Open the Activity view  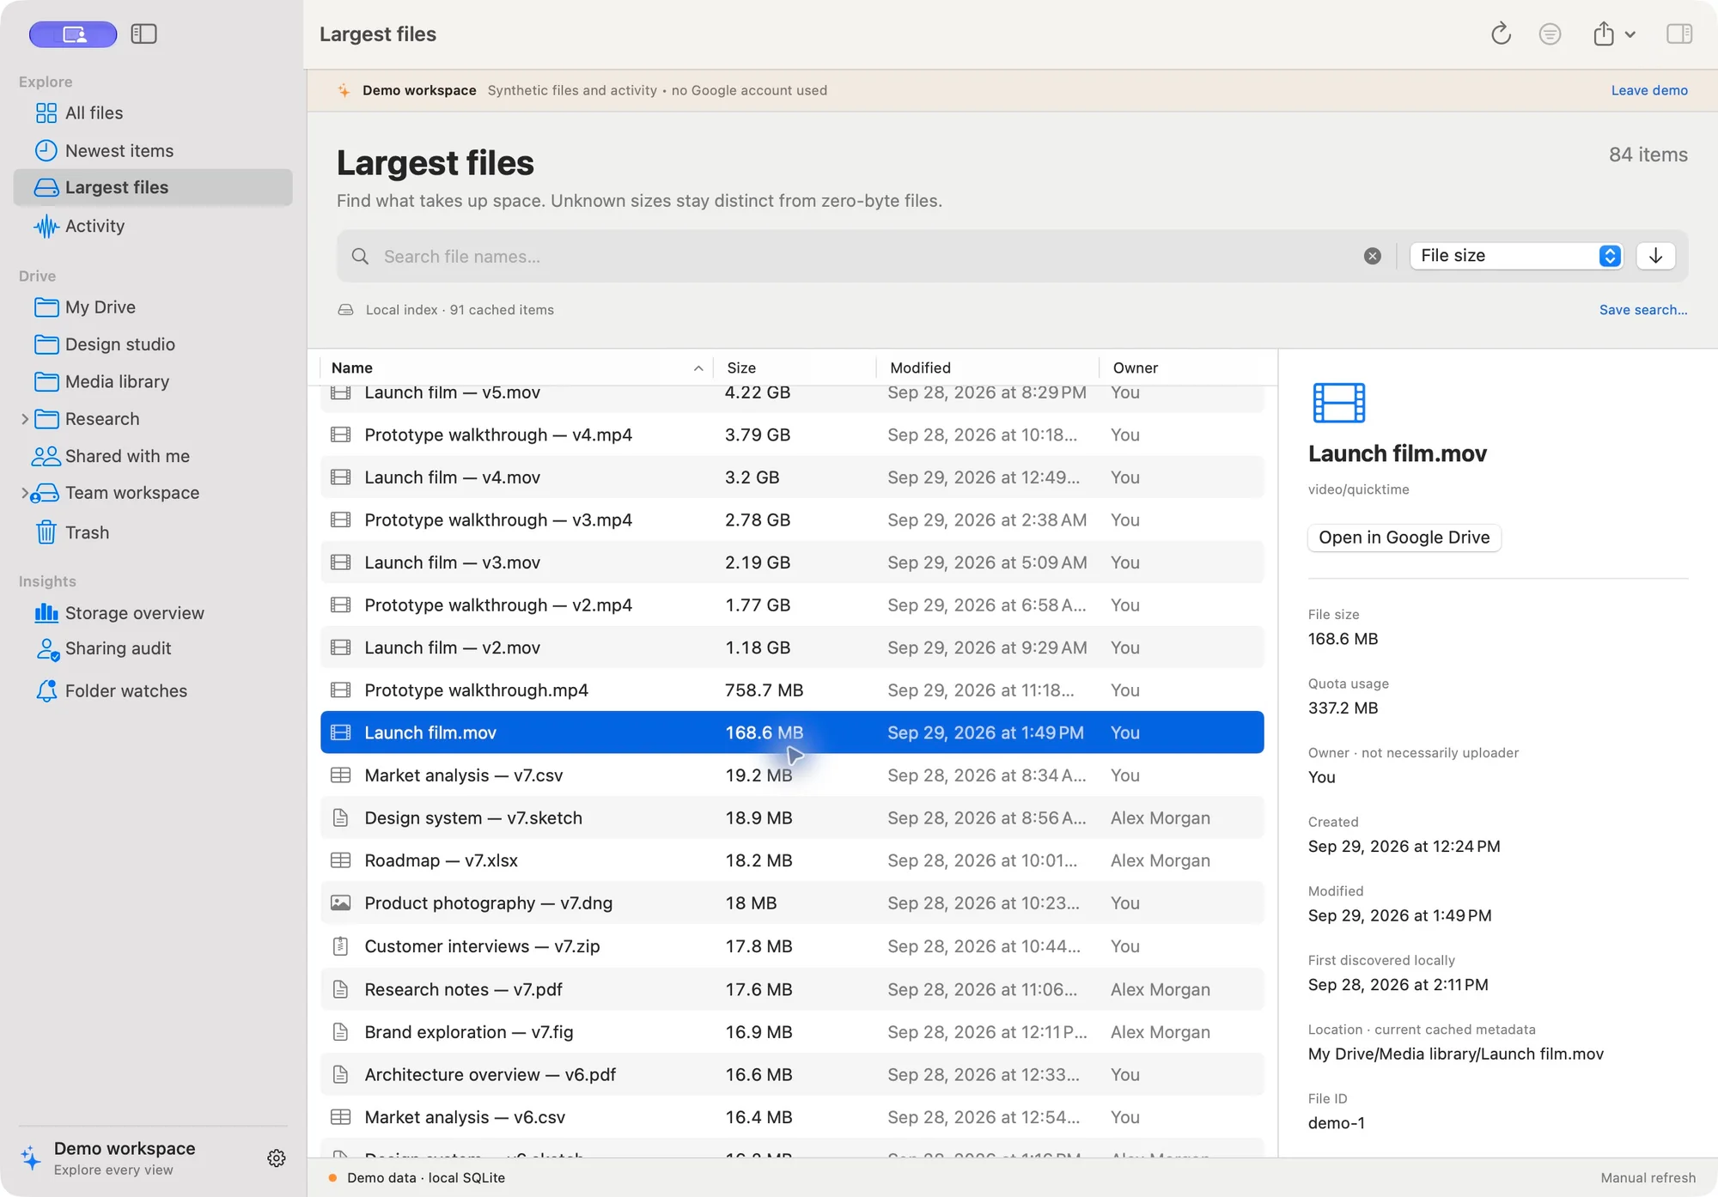153,226
